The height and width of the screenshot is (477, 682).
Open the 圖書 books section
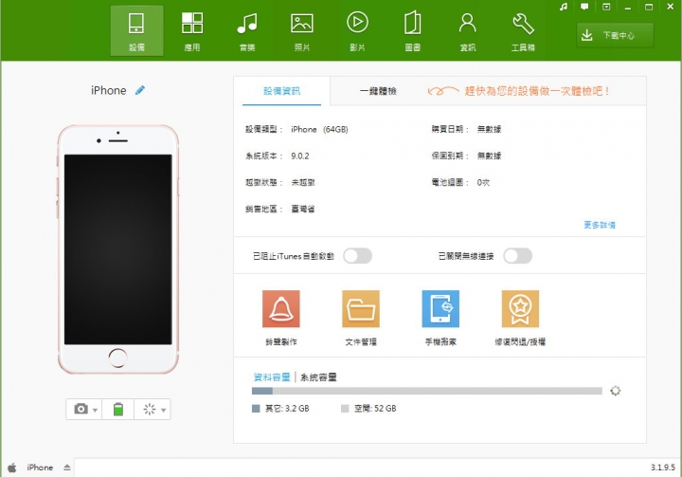412,31
